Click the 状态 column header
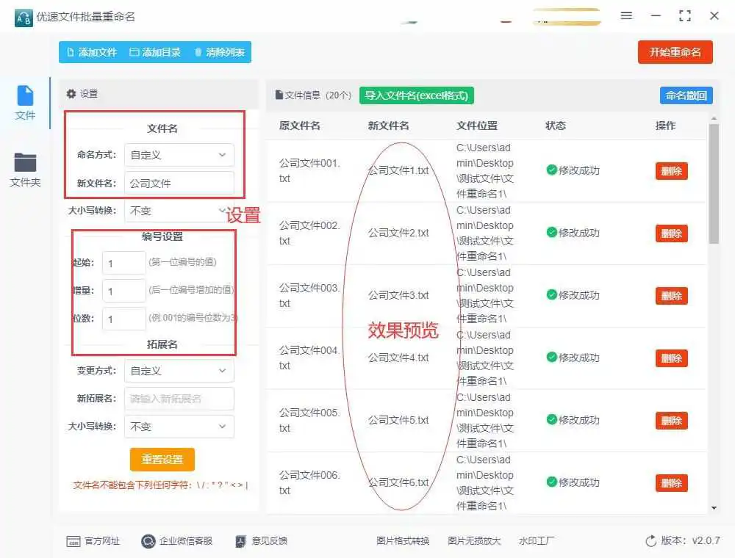 556,126
